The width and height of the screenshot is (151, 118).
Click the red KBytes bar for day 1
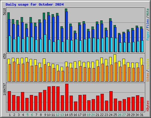click(x=9, y=101)
